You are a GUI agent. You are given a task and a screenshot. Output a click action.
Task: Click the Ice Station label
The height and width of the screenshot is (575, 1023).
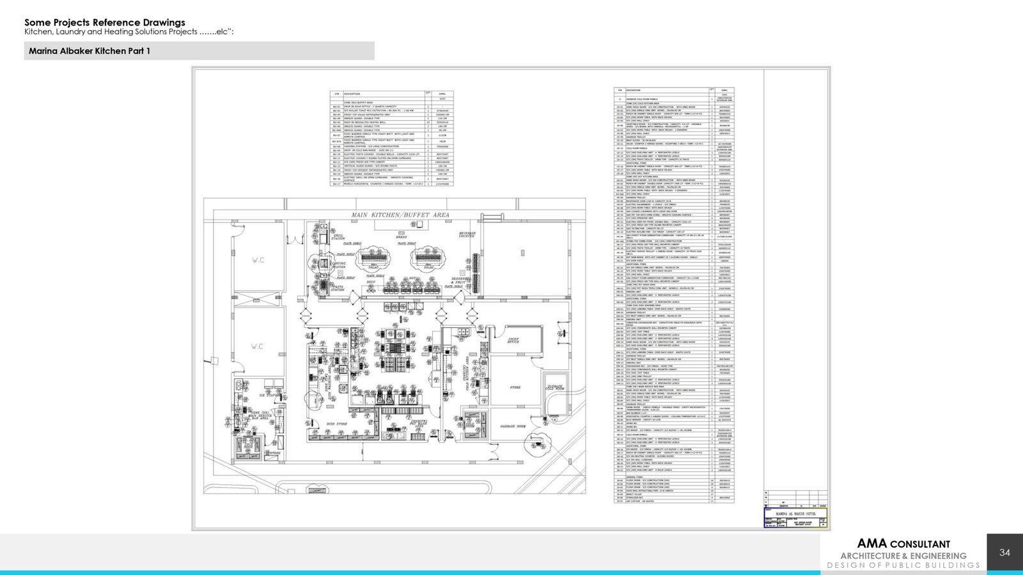pyautogui.click(x=269, y=396)
